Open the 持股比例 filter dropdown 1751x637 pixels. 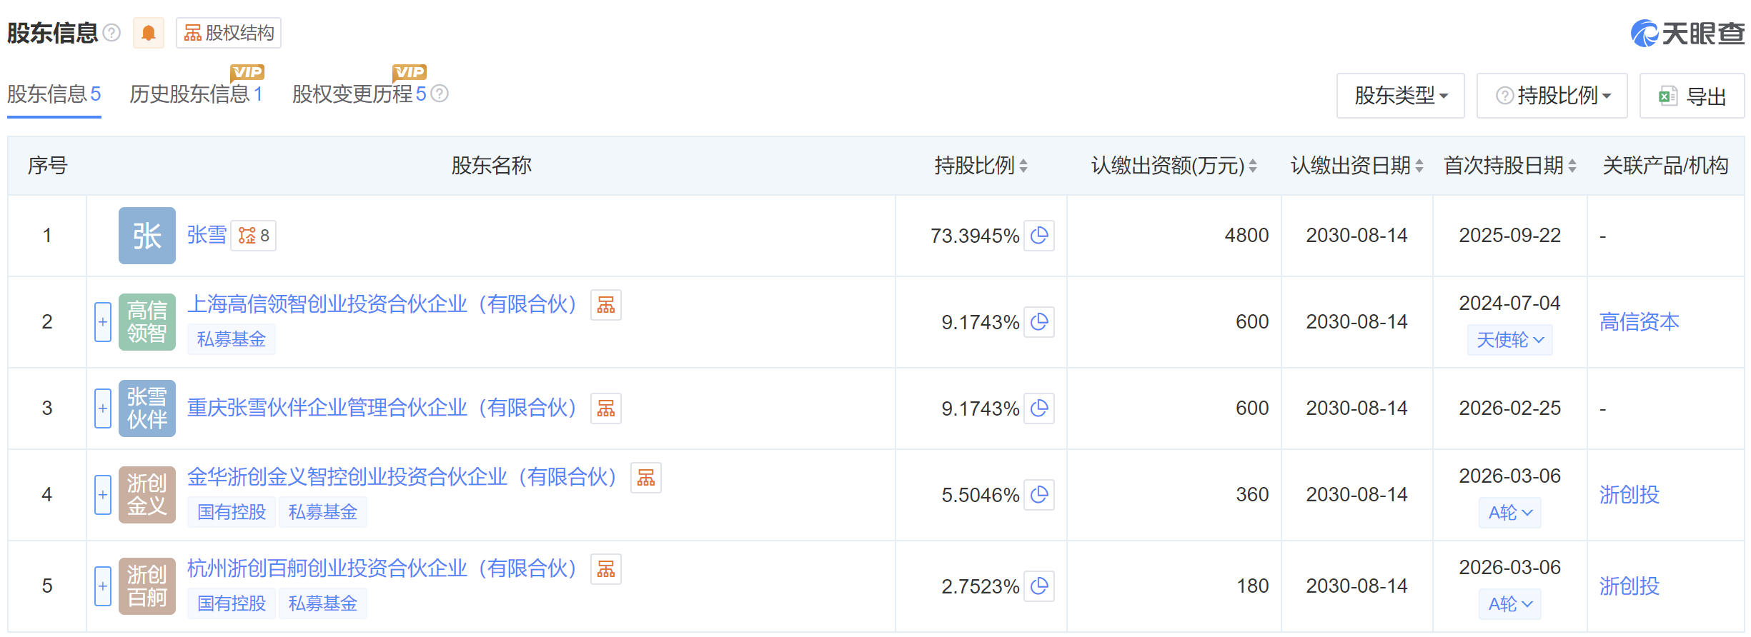(x=1552, y=96)
